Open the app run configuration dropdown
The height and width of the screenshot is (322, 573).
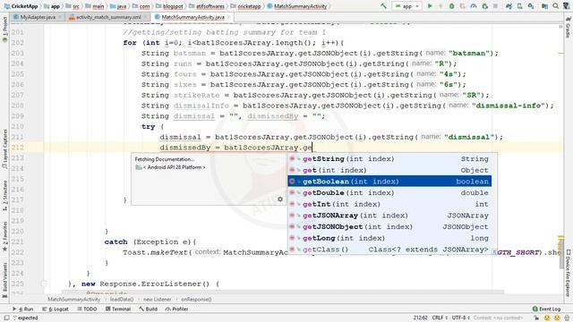click(406, 6)
